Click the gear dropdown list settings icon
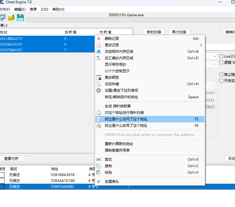Screen dimensions: 235x207 (x=99, y=90)
